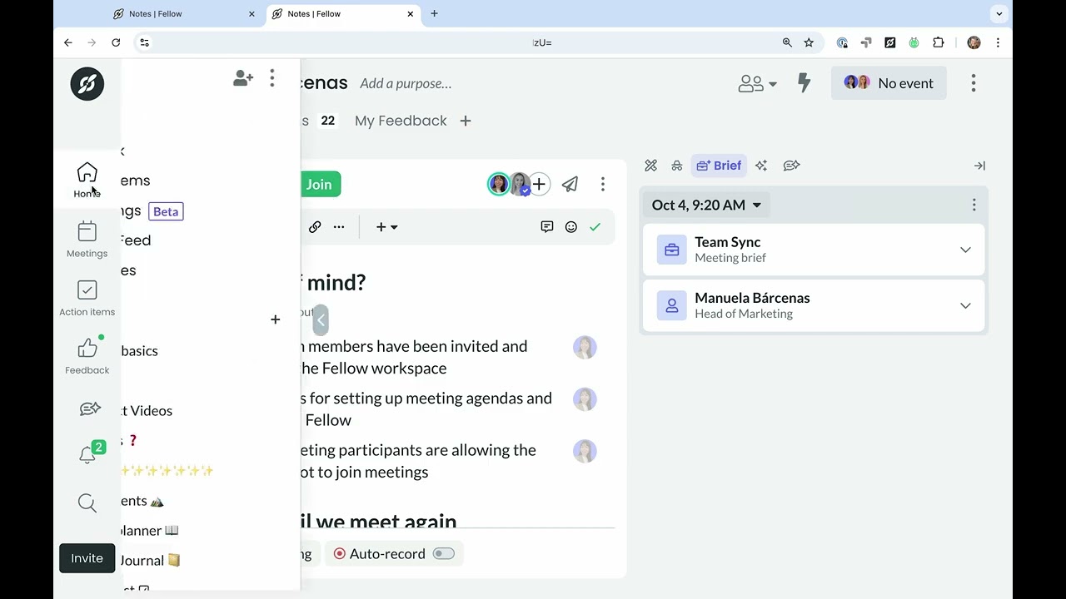1066x599 pixels.
Task: Open Feedback in the left sidebar
Action: click(x=87, y=356)
